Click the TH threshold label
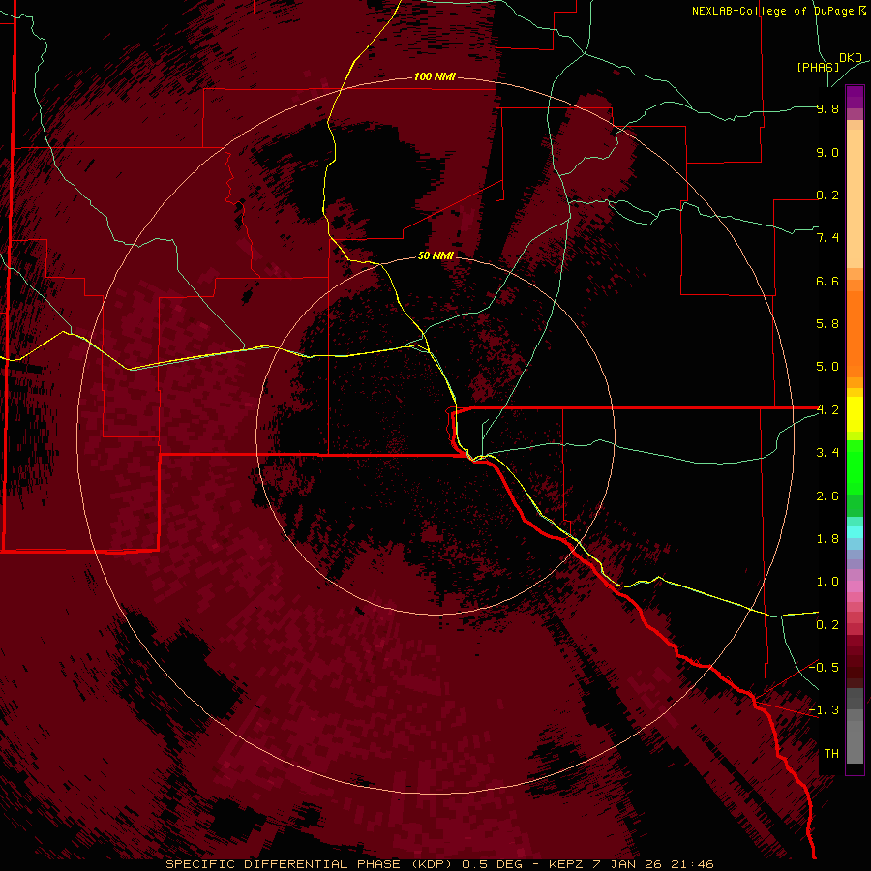Viewport: 871px width, 871px height. 831,754
